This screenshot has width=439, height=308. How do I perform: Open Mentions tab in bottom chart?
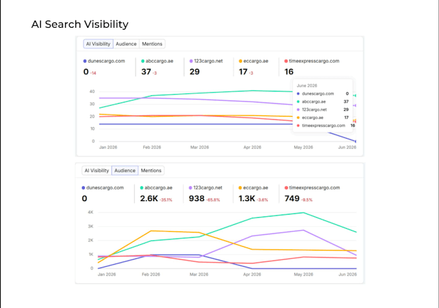click(x=151, y=171)
